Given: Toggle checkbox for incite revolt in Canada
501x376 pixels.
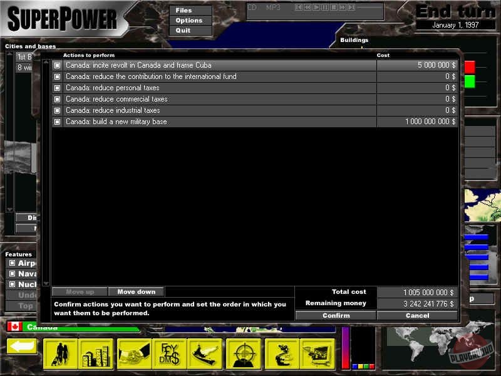Looking at the screenshot, I should pos(57,65).
